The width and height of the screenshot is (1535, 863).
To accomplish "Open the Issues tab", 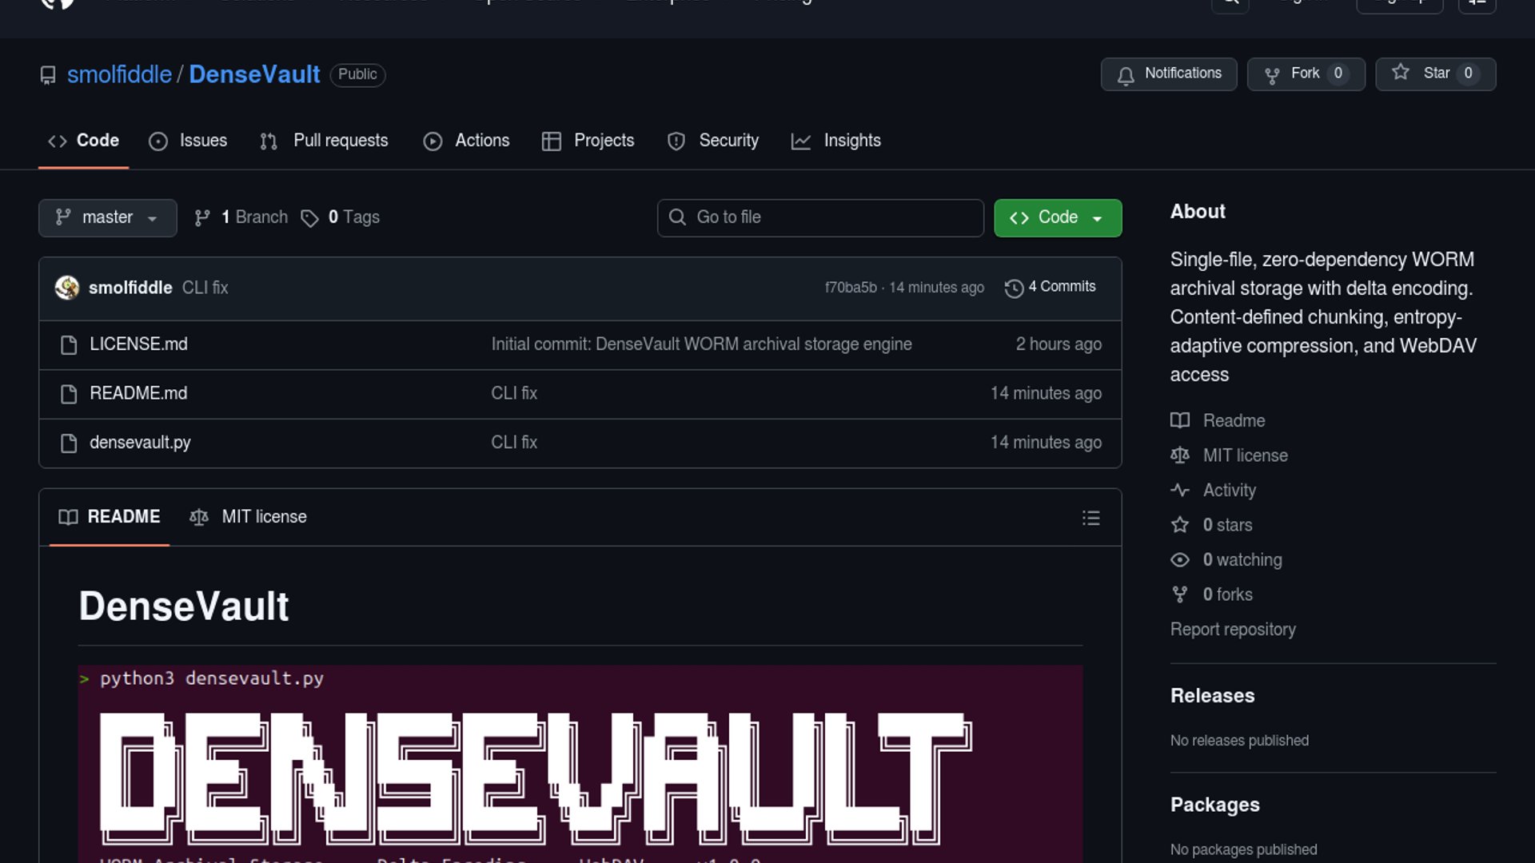I will (x=189, y=141).
